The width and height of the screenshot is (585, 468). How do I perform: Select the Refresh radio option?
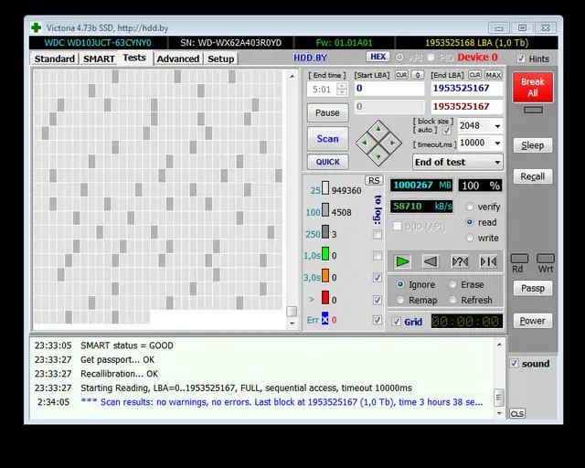[452, 300]
